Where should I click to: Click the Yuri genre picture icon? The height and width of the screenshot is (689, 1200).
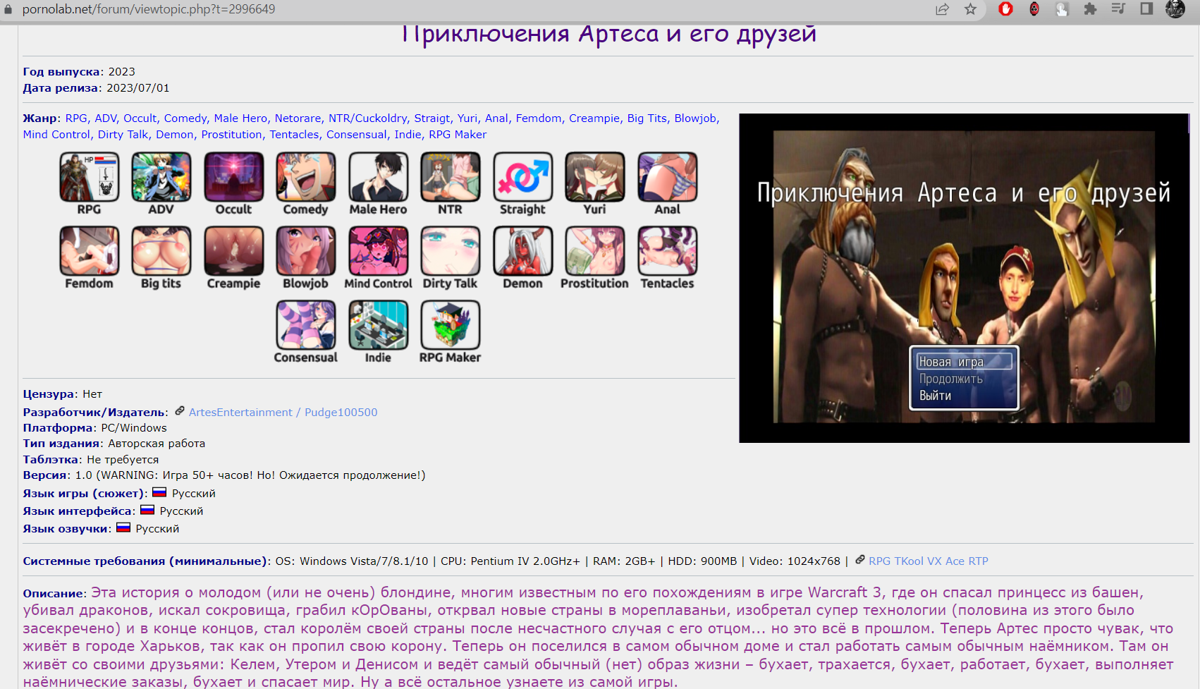pos(595,177)
